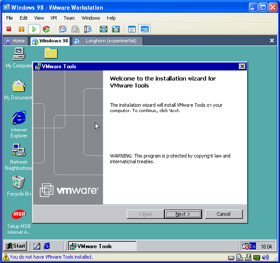Select the yellow folder on the desktop
This screenshot has width=280, height=263.
pos(51,53)
